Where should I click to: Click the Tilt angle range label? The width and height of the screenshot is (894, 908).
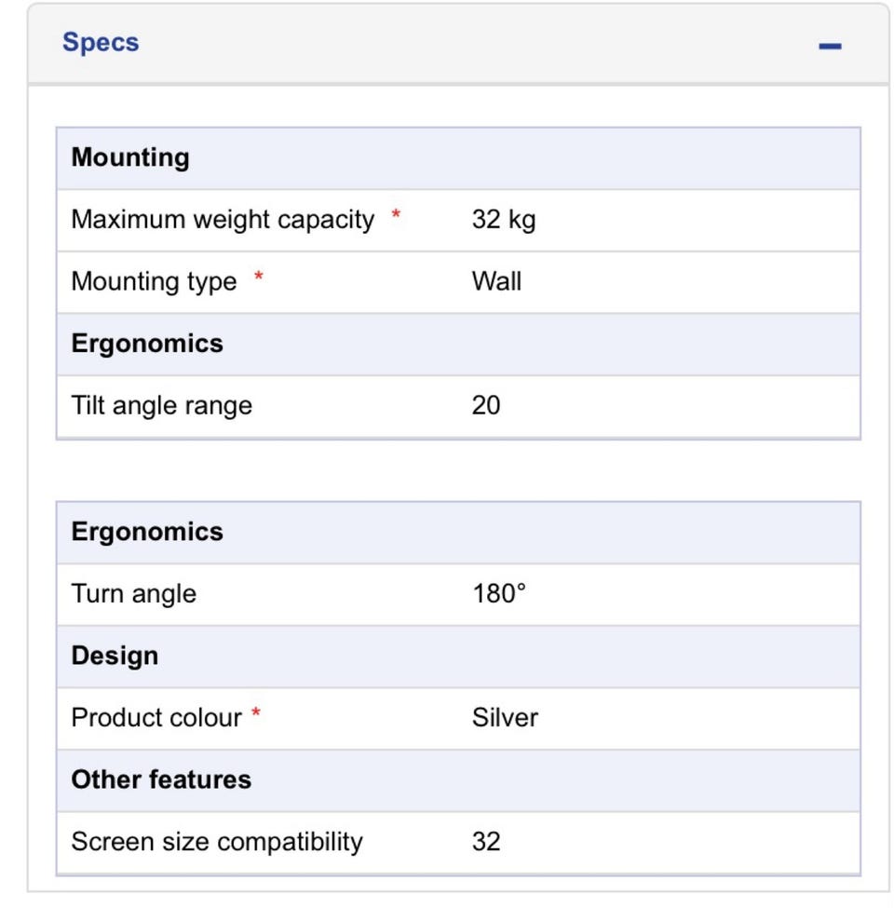point(161,406)
